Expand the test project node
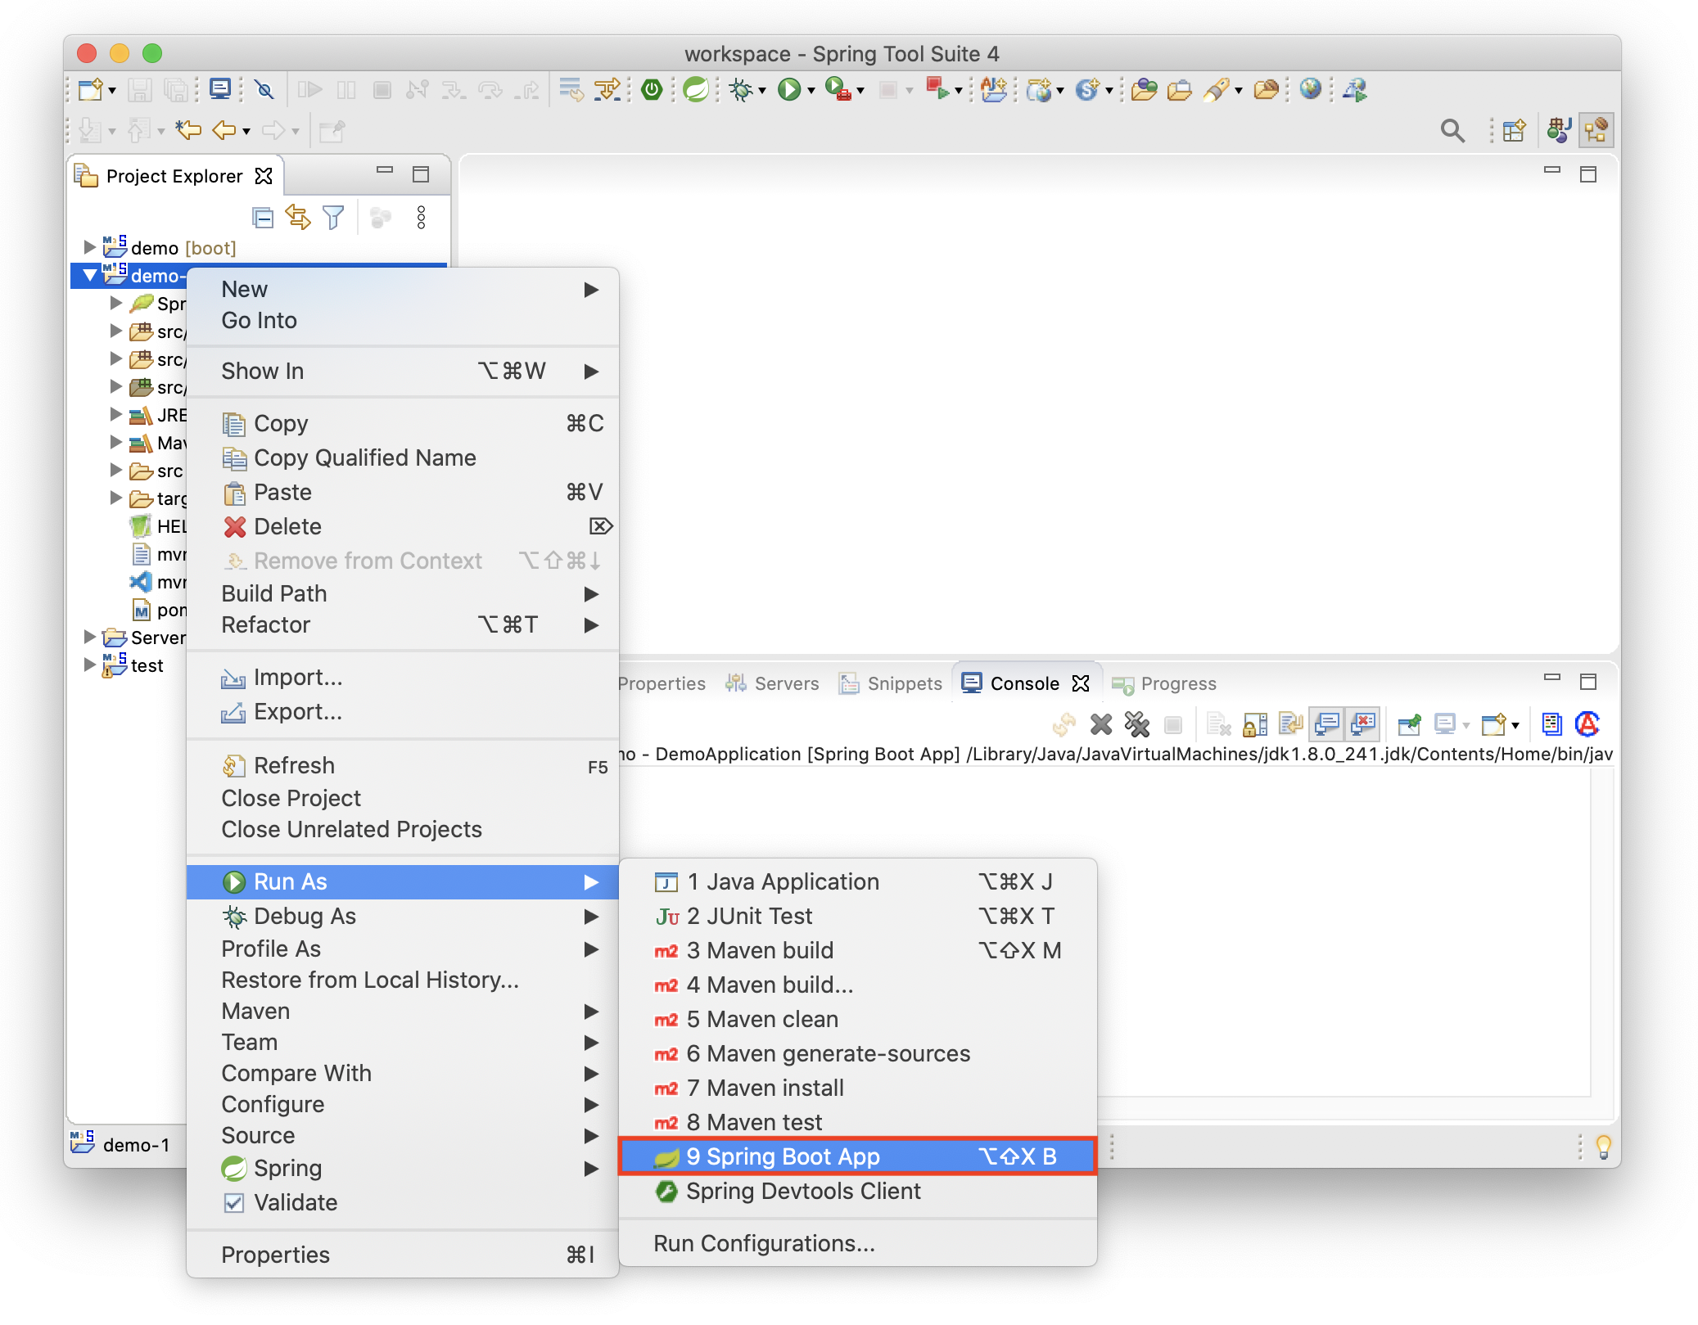1698x1325 pixels. click(x=90, y=665)
